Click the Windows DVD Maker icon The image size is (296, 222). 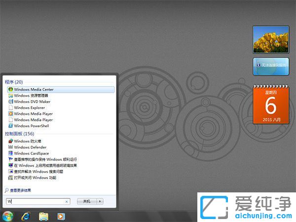pyautogui.click(x=10, y=102)
